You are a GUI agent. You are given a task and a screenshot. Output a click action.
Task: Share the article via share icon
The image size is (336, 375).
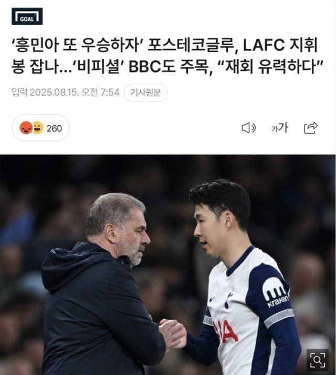tap(311, 128)
